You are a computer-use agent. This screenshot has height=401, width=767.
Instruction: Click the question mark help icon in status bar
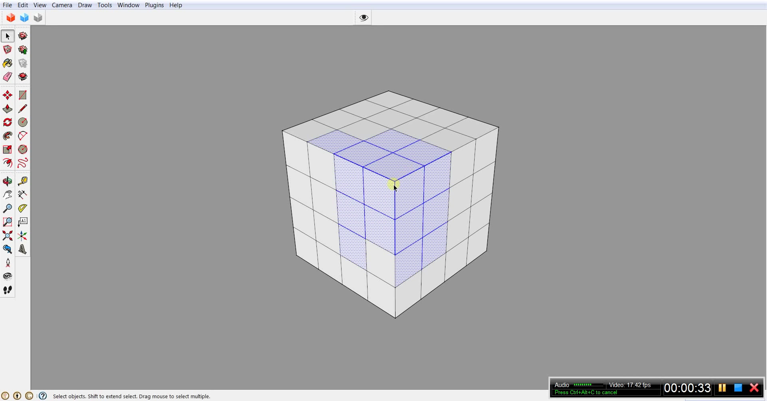pyautogui.click(x=43, y=396)
